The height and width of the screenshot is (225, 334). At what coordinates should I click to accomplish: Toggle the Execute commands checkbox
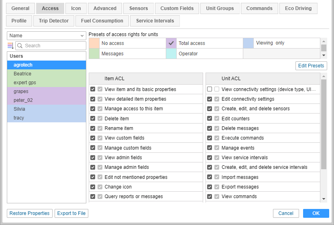pyautogui.click(x=210, y=138)
